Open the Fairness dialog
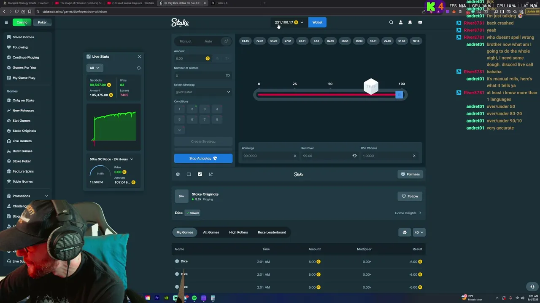540x303 pixels. pos(410,174)
